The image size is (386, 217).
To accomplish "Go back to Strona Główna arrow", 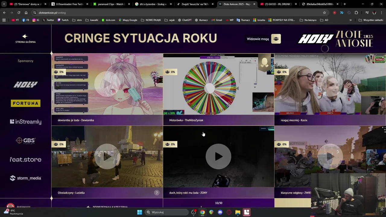I will pos(25,36).
